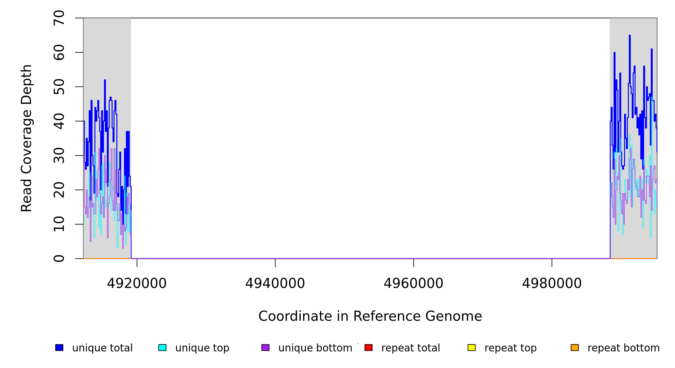Select the 'unique top' legend label

pyautogui.click(x=202, y=348)
